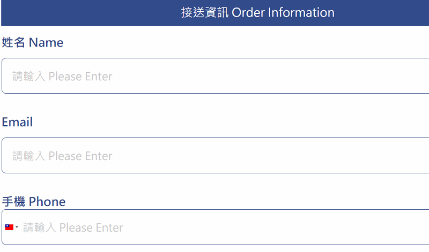429x252 pixels.
Task: Click the Please Enter placeholder in Email field
Action: coord(80,156)
